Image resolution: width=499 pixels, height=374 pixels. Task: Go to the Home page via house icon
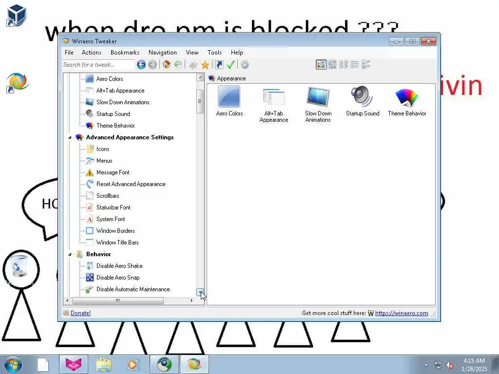[167, 65]
